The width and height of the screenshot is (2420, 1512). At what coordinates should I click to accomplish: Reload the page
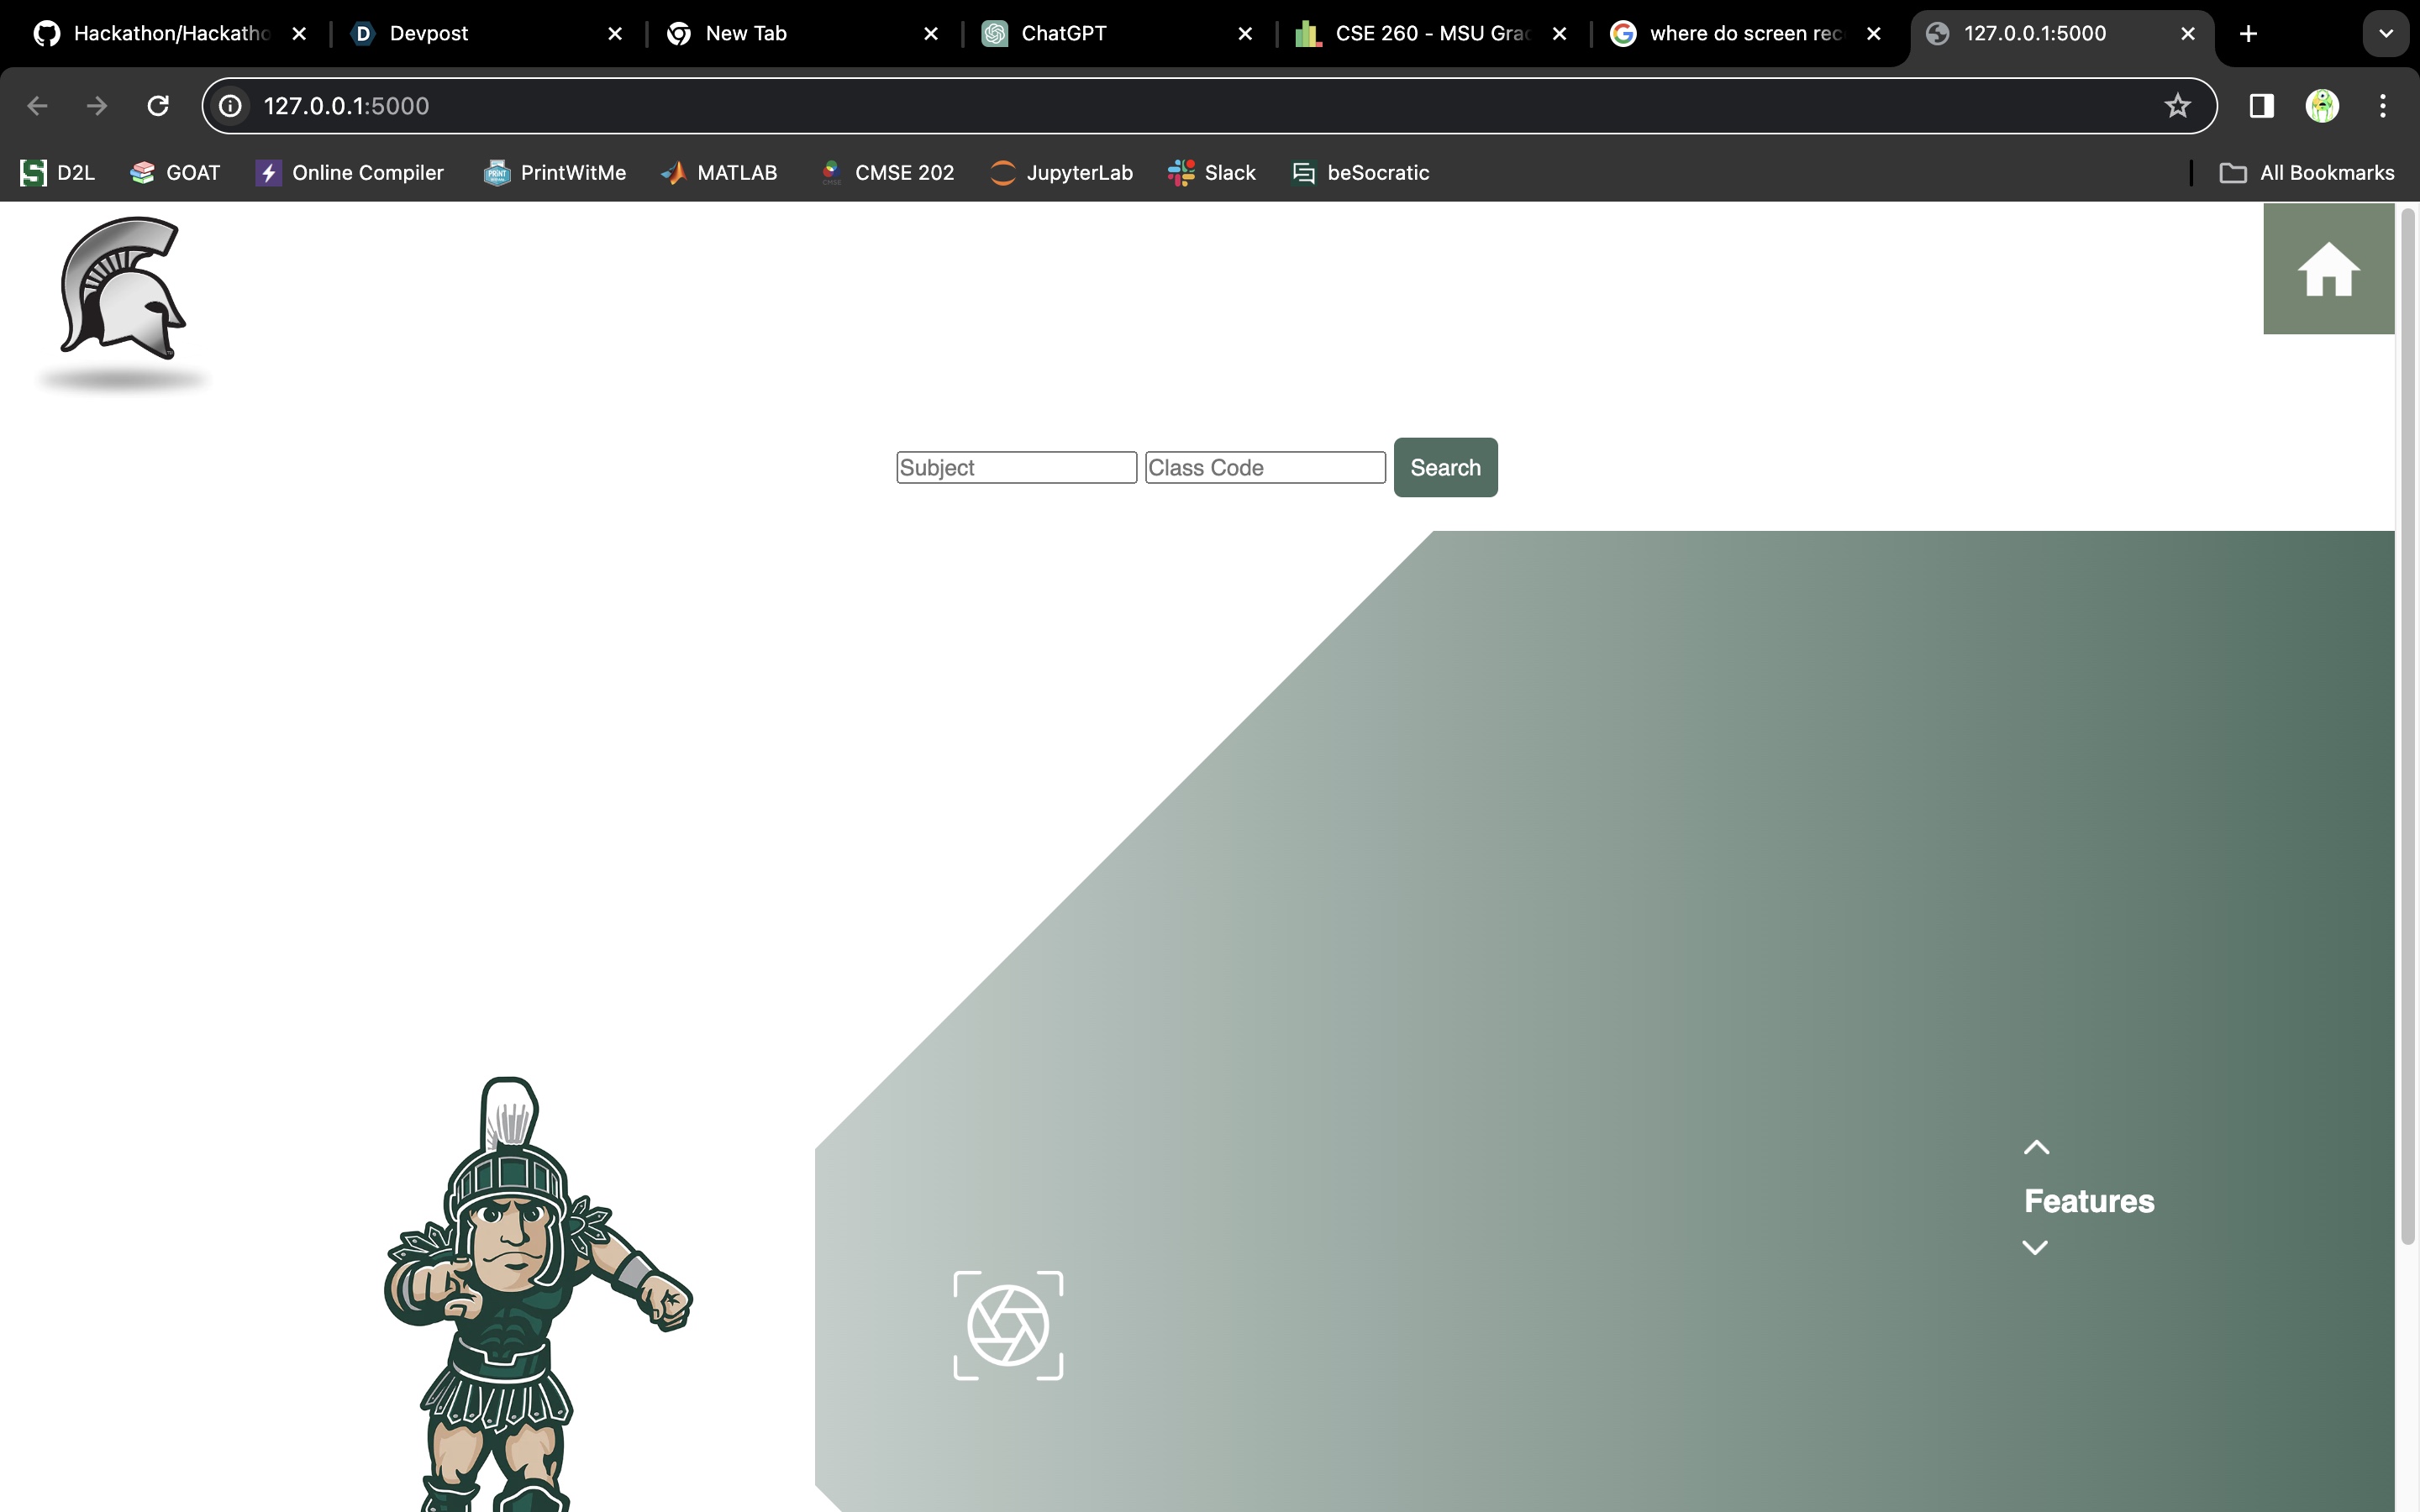(158, 106)
